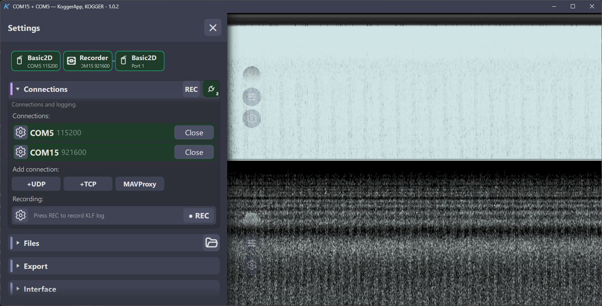This screenshot has width=602, height=306.
Task: Start KLF log with ● REC button
Action: (199, 215)
